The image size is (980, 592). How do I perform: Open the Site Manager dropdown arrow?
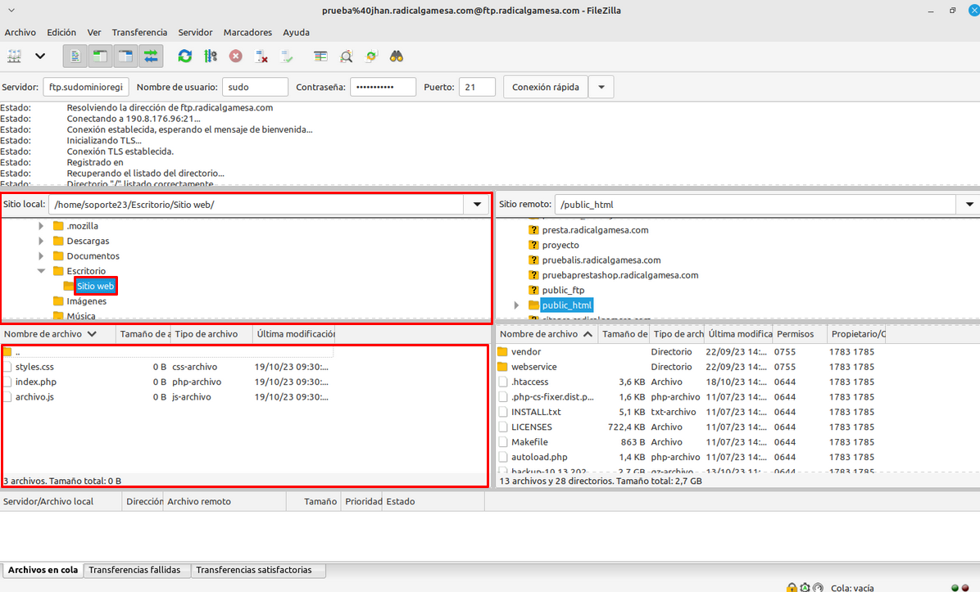pos(40,56)
